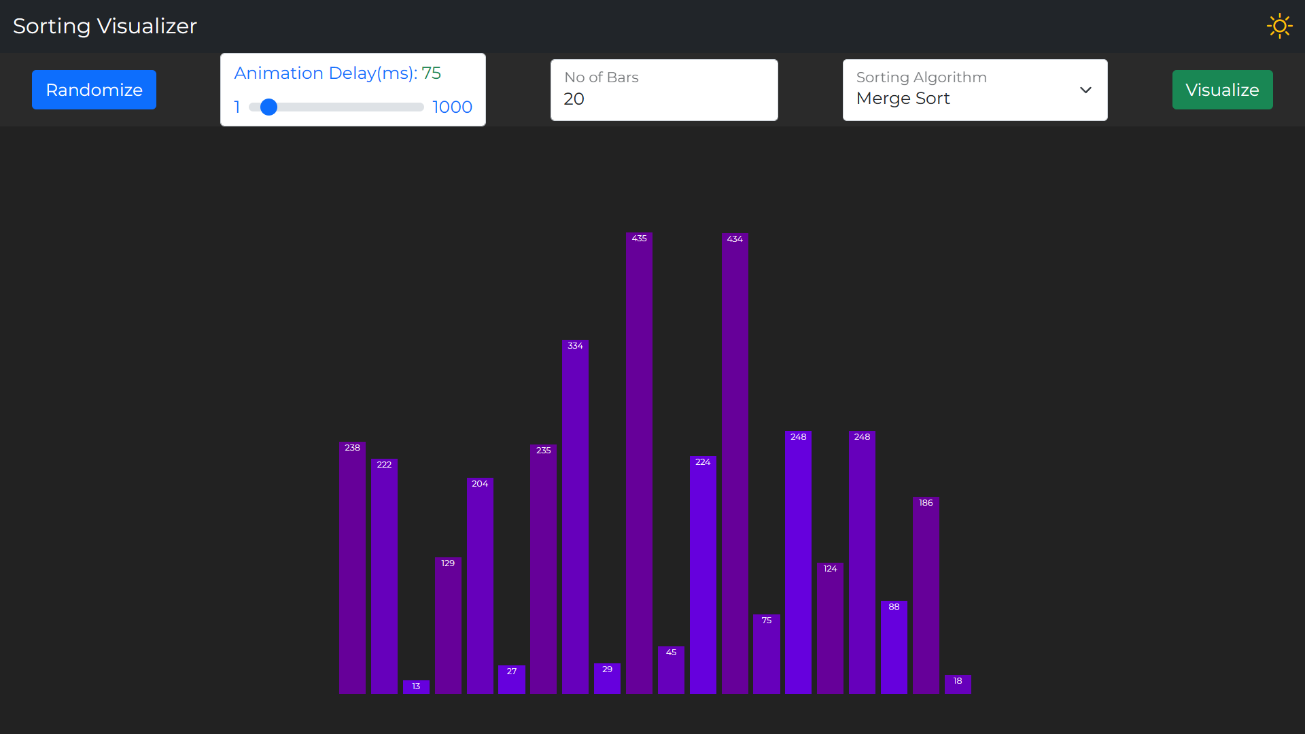Click the smallest bar labeled 13

coord(416,686)
